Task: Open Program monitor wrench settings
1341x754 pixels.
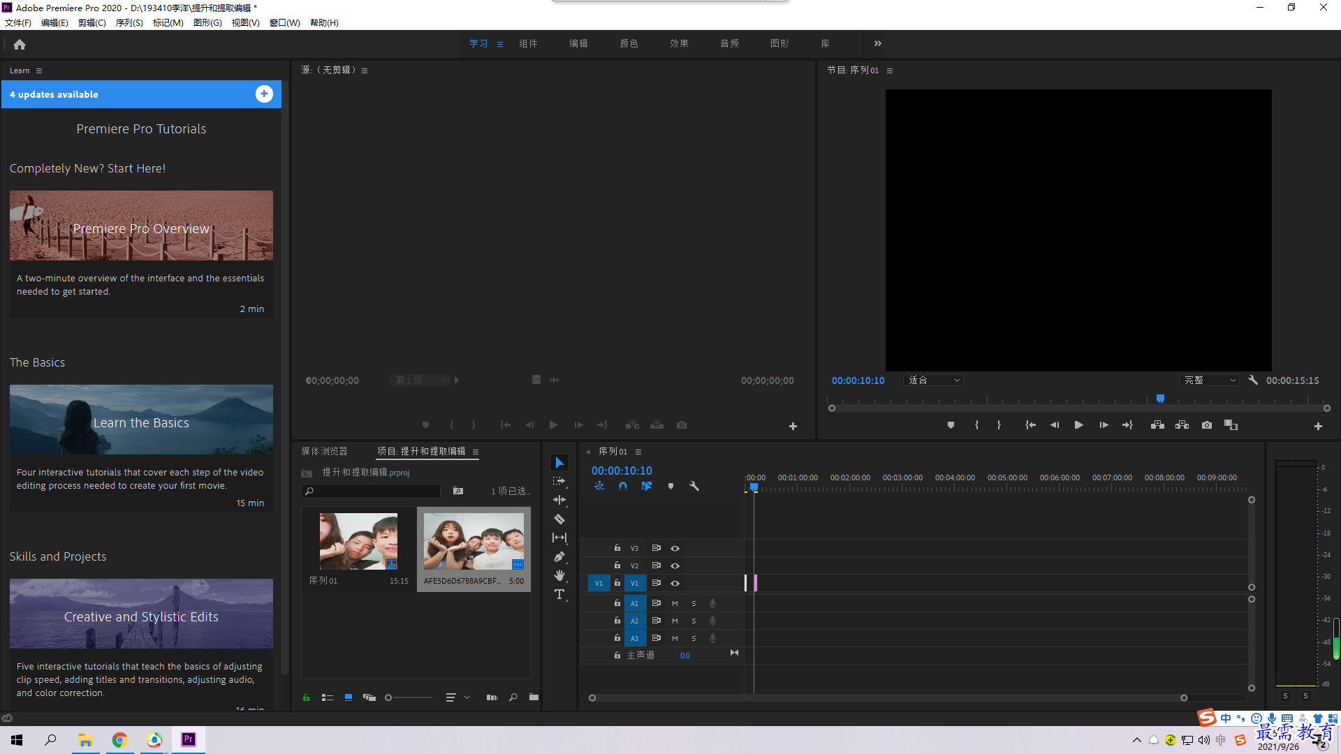Action: coord(1253,380)
